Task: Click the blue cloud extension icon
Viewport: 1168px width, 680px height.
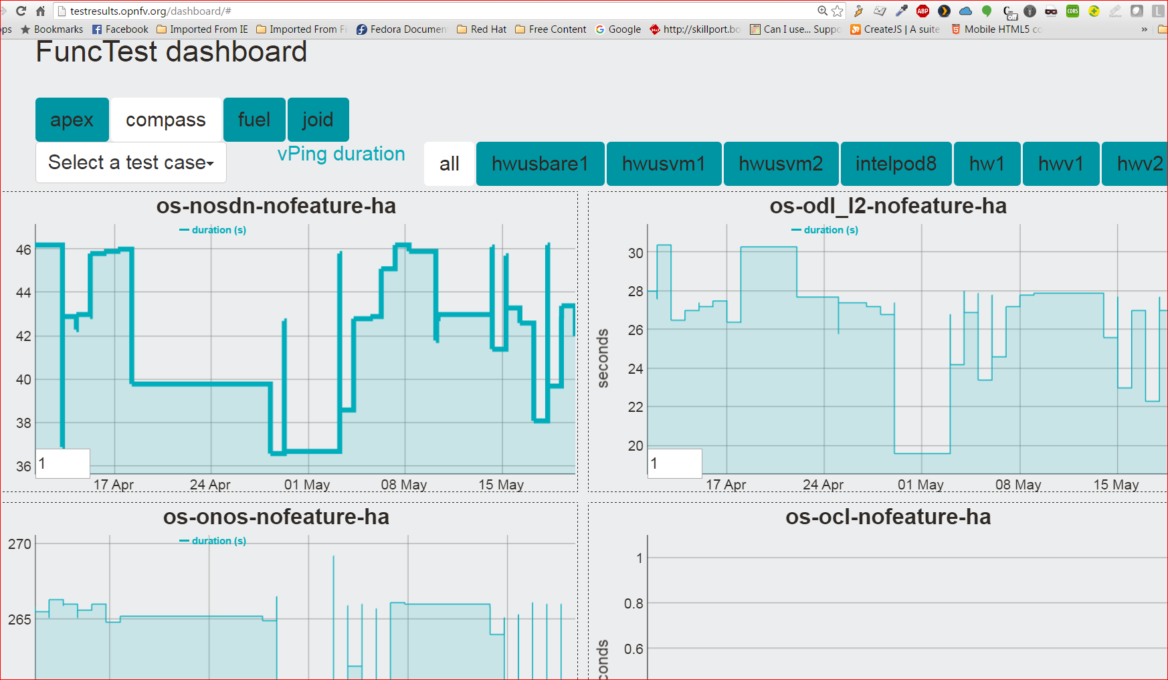Action: 965,11
